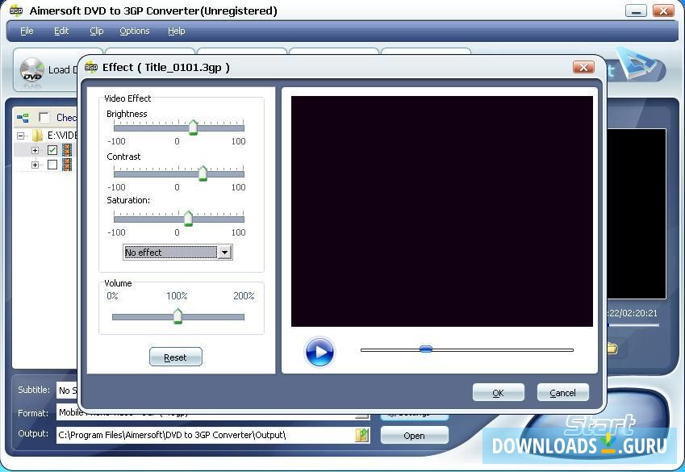Click the black video preview area
This screenshot has width=685, height=472.
point(441,211)
